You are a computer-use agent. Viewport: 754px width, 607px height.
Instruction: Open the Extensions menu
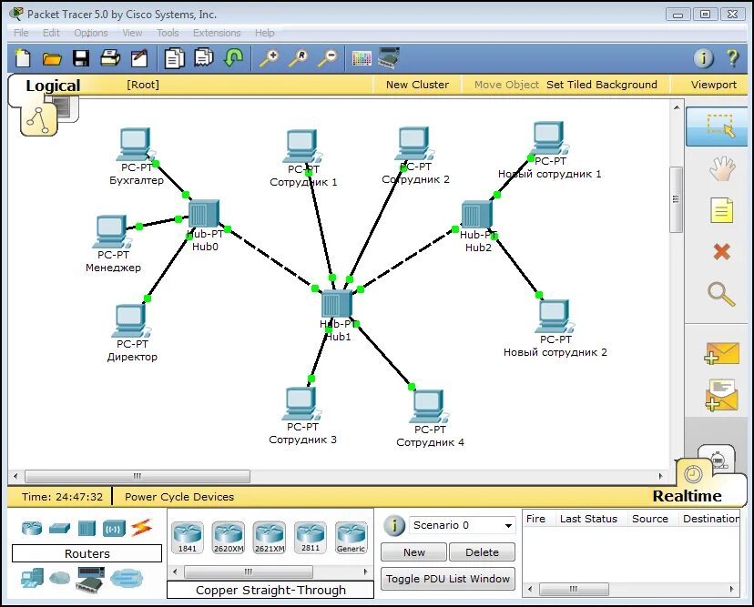[x=217, y=33]
